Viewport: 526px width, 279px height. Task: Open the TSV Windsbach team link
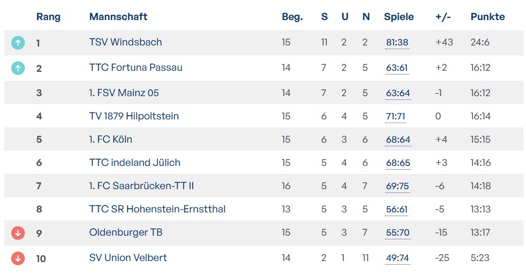tap(126, 42)
